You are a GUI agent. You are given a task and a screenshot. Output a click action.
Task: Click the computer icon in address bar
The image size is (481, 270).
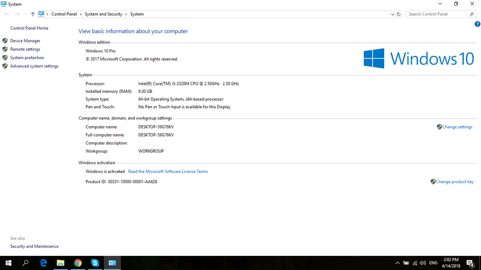(x=41, y=14)
